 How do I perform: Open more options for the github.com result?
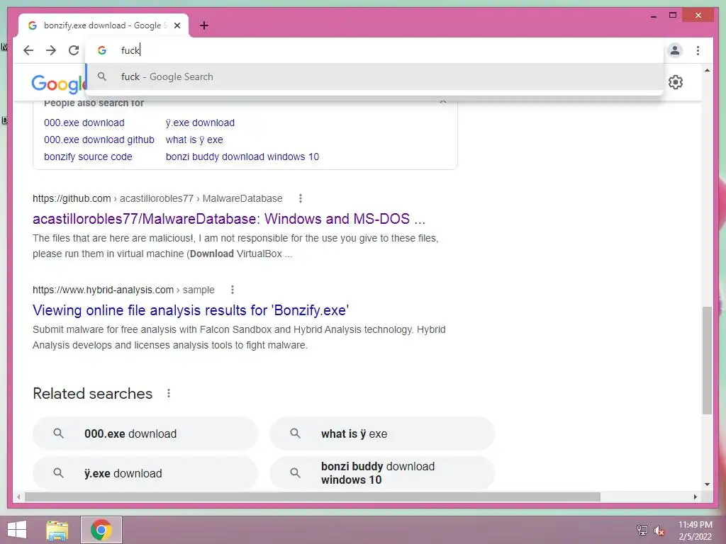[x=301, y=198]
